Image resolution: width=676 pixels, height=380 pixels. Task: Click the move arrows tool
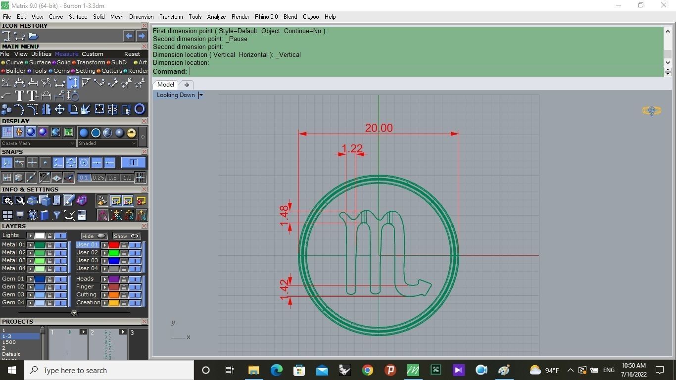59,109
